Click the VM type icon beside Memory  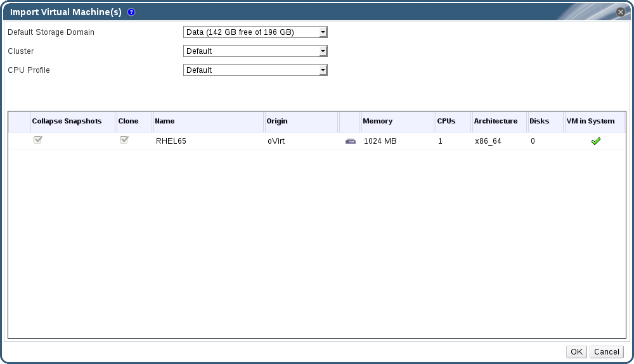click(351, 141)
